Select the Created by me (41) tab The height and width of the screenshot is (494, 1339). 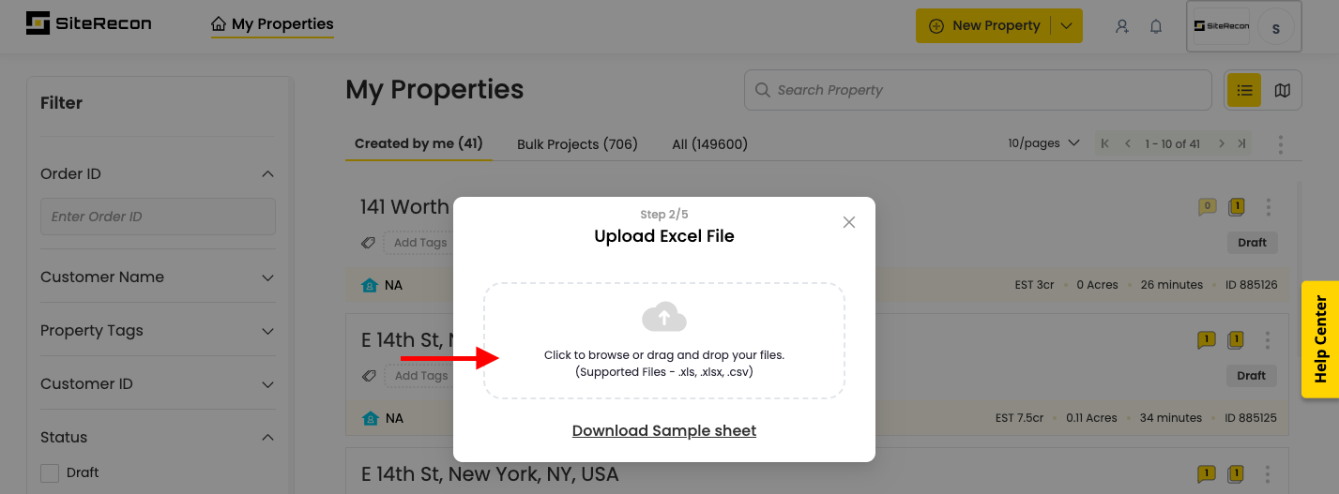(x=418, y=144)
